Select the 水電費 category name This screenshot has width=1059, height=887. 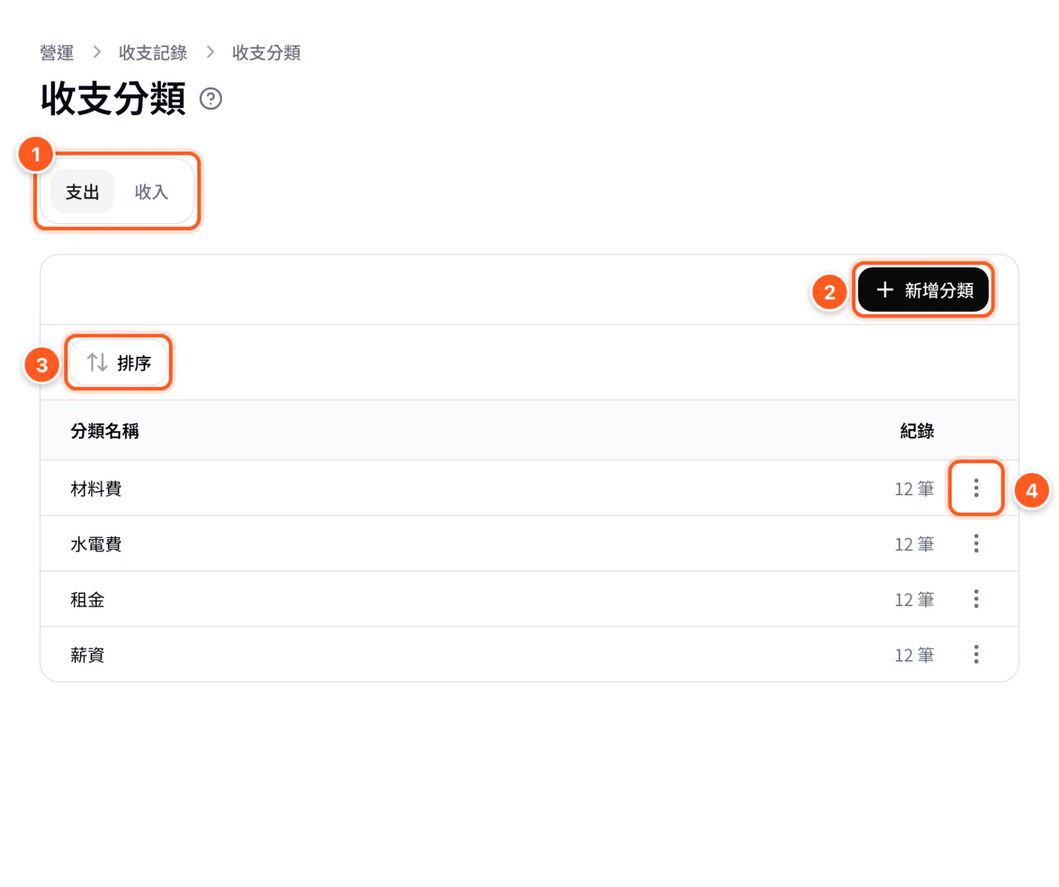pyautogui.click(x=96, y=544)
